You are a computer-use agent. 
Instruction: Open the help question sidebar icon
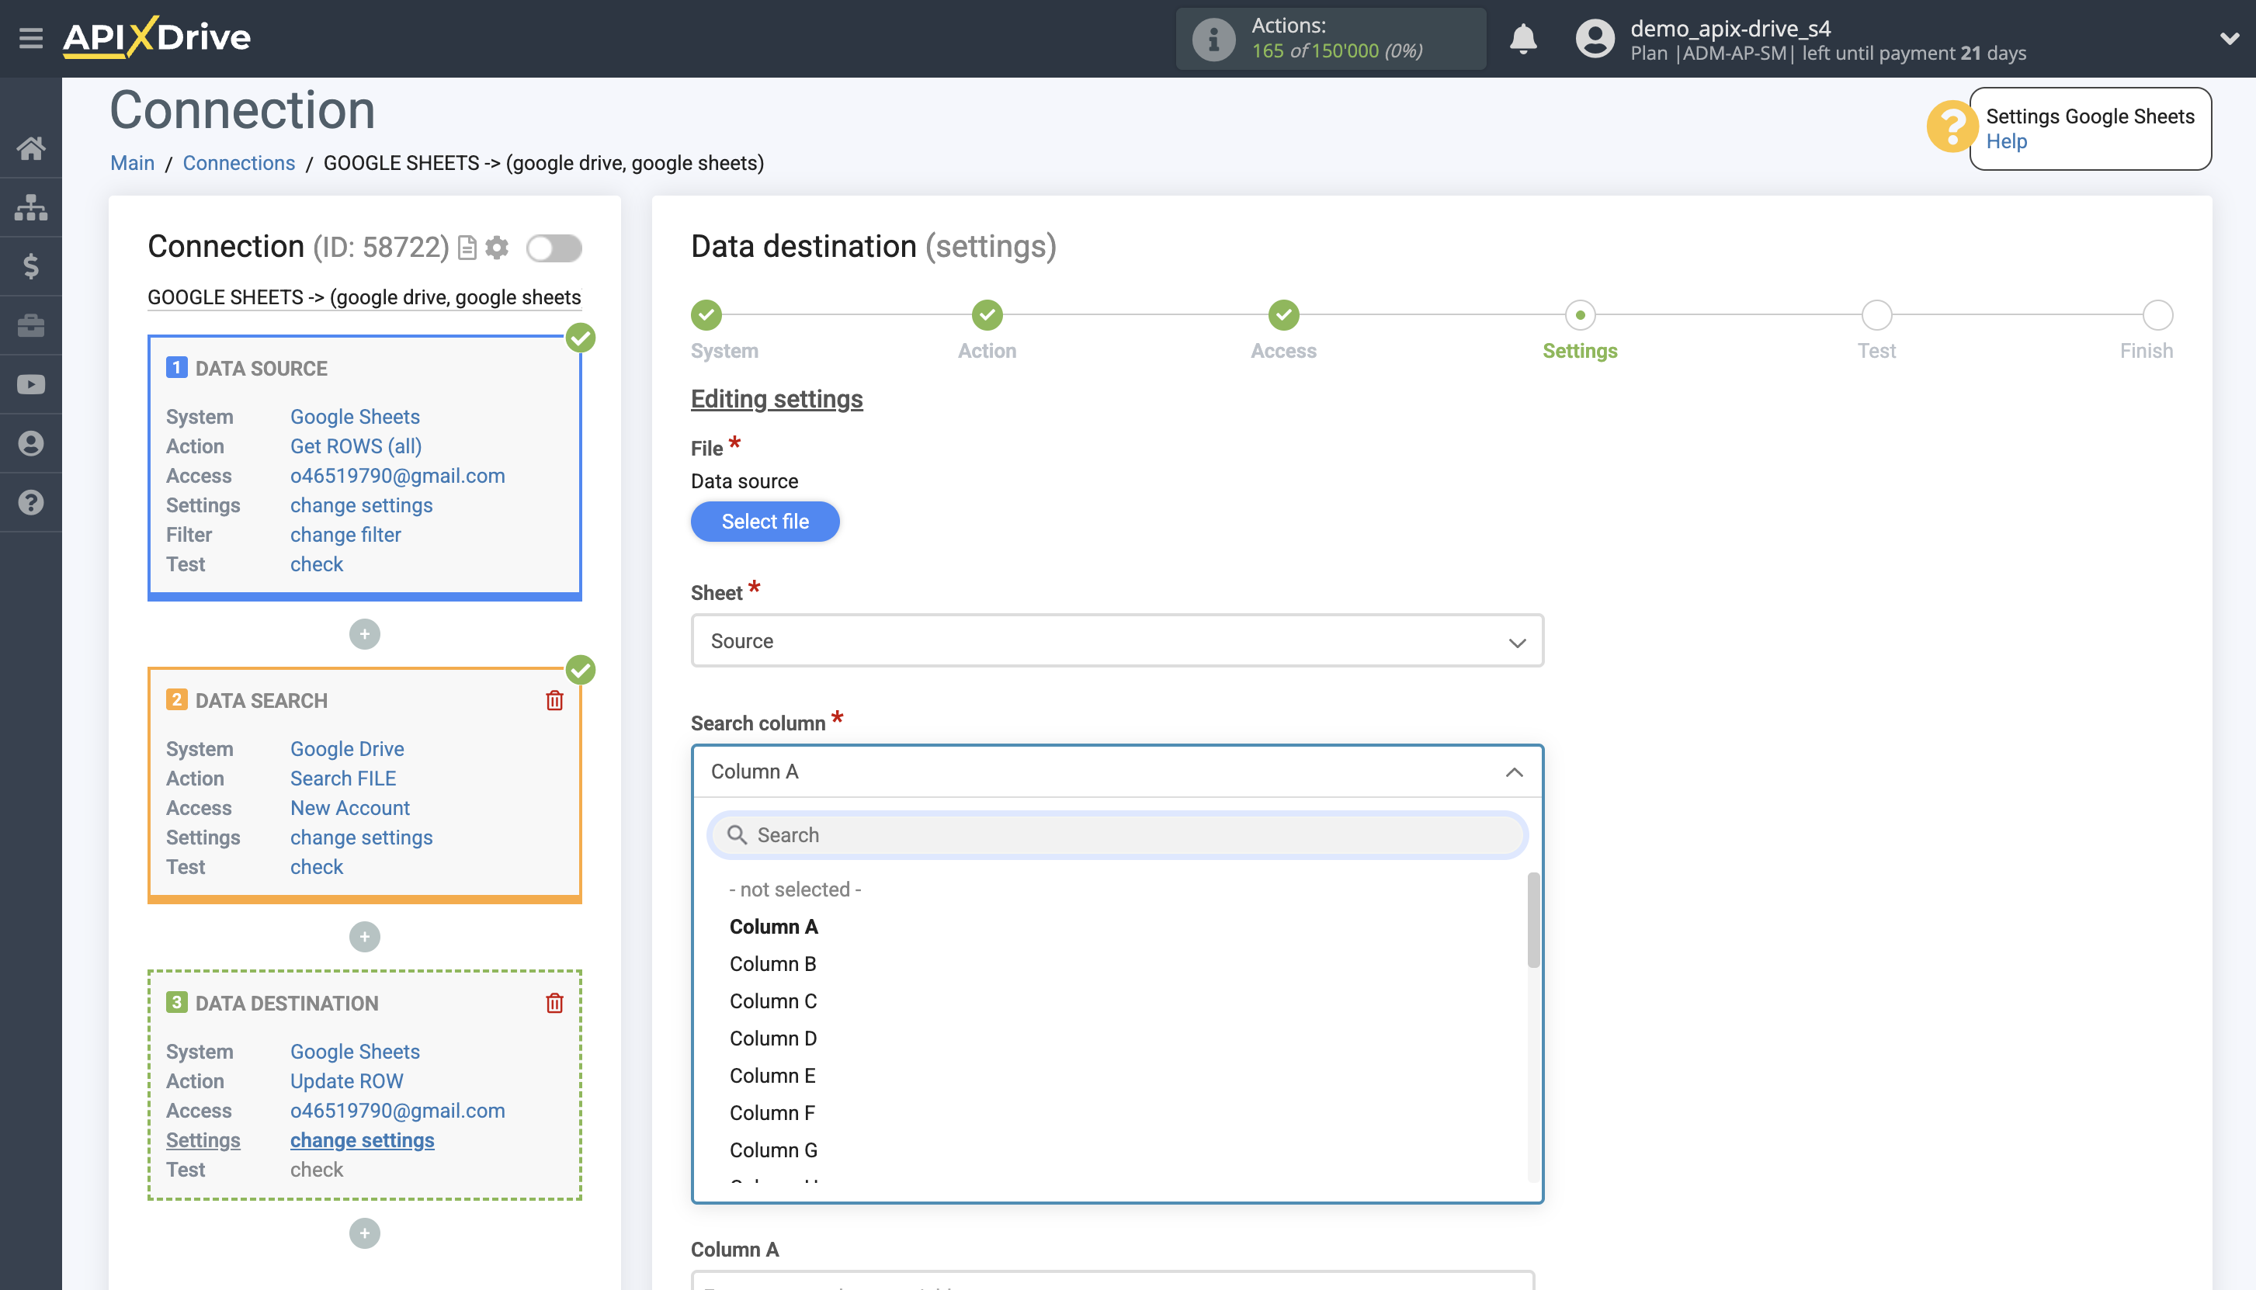[x=31, y=502]
